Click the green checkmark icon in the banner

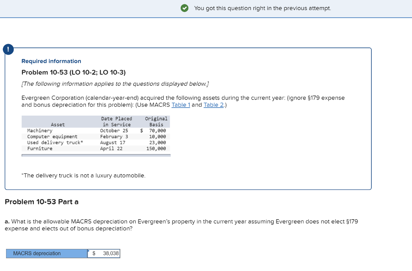pos(184,8)
